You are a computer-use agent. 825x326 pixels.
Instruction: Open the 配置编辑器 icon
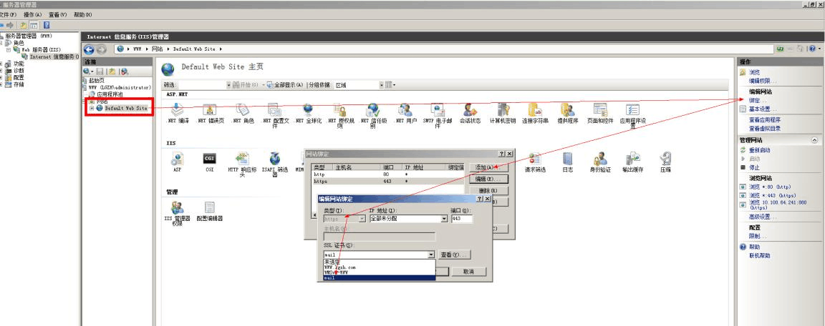pos(210,209)
